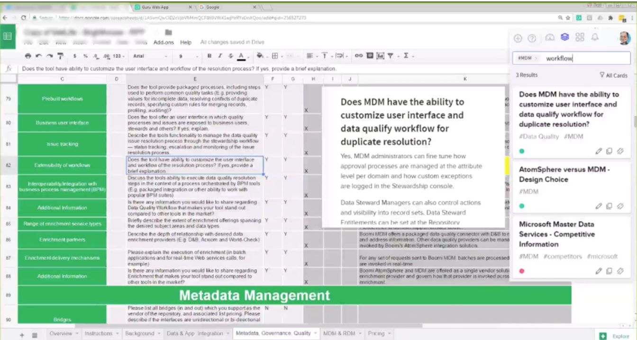Select the Paint format tool
Viewport: 637px width, 340px height.
[x=60, y=56]
